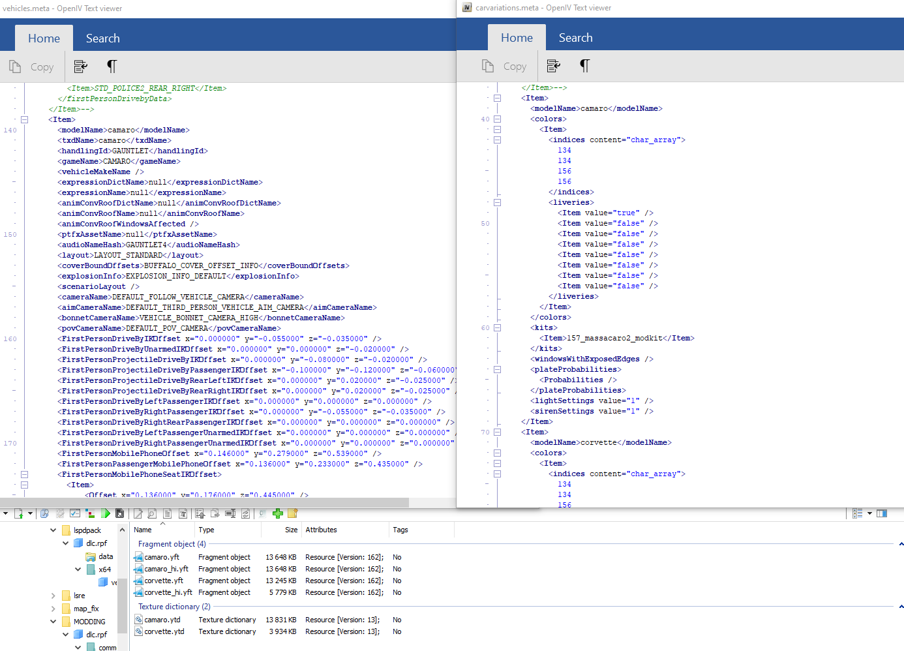Collapse the liveries node fold marker
Image resolution: width=904 pixels, height=651 pixels.
pos(497,202)
